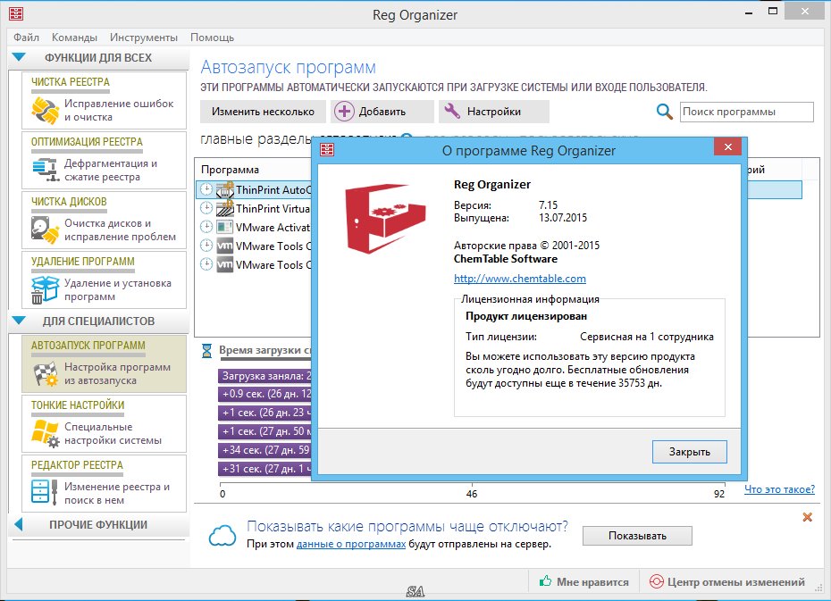Open the Что это такое? link
Screen dimensions: 831x601
pos(779,489)
